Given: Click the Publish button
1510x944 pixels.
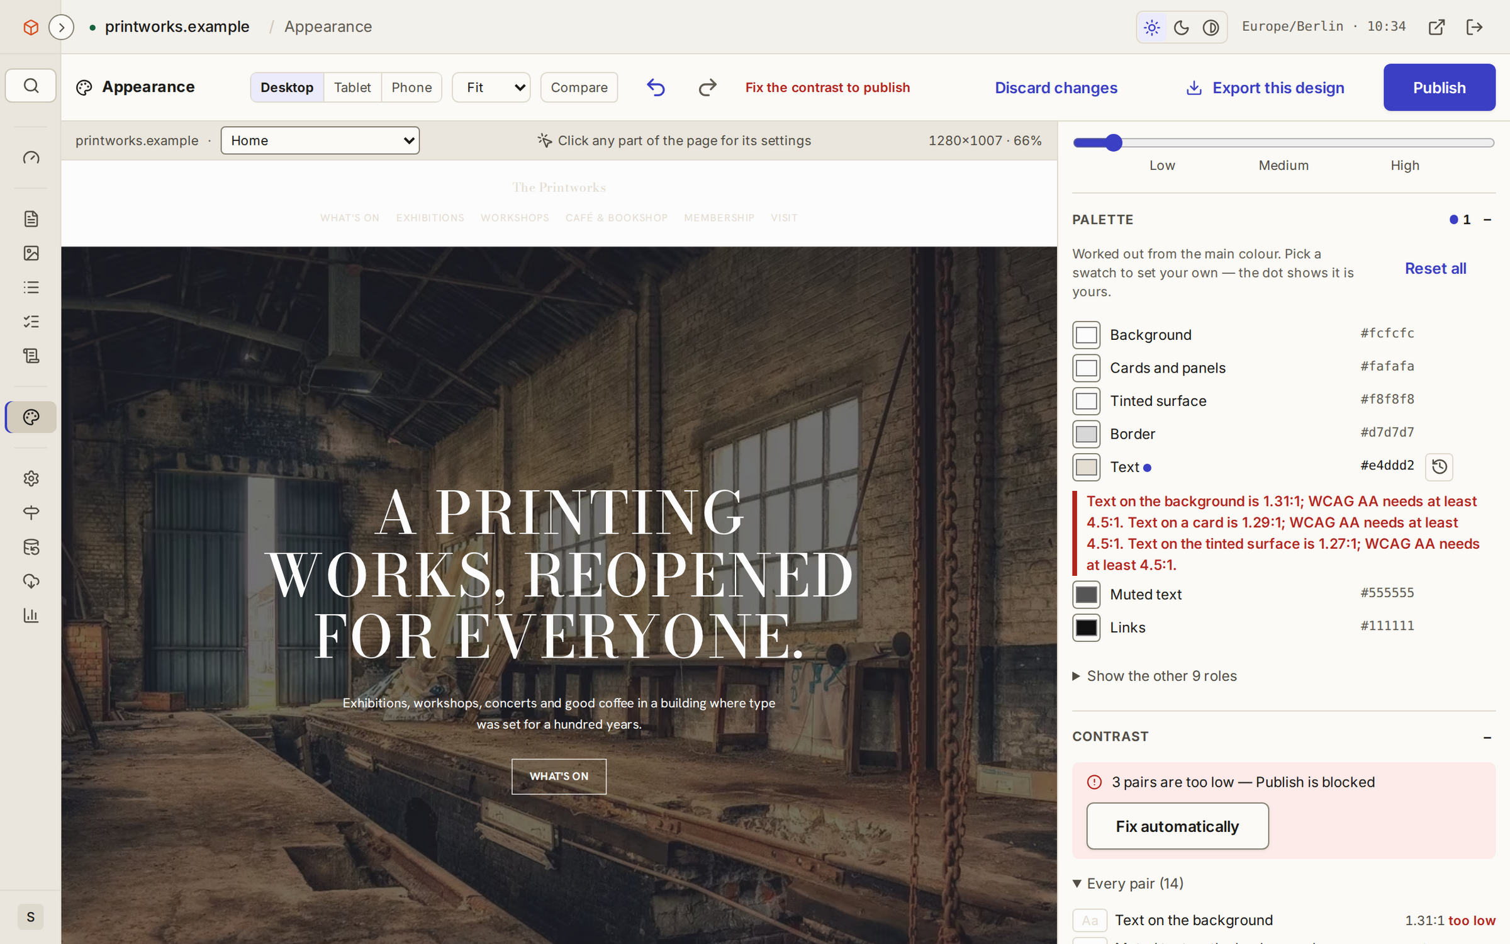Looking at the screenshot, I should [x=1440, y=87].
